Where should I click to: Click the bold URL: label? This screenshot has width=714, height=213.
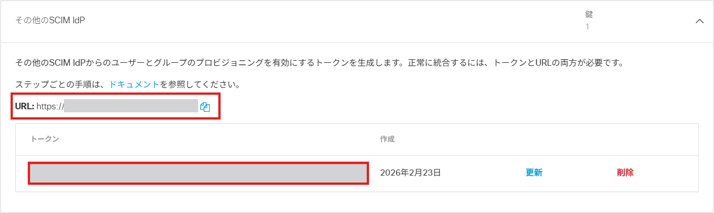pyautogui.click(x=24, y=107)
